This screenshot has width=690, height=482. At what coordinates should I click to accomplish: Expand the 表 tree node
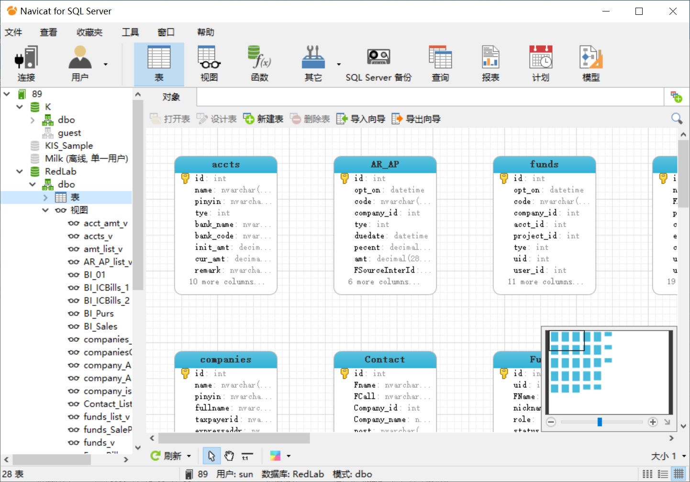(x=45, y=197)
